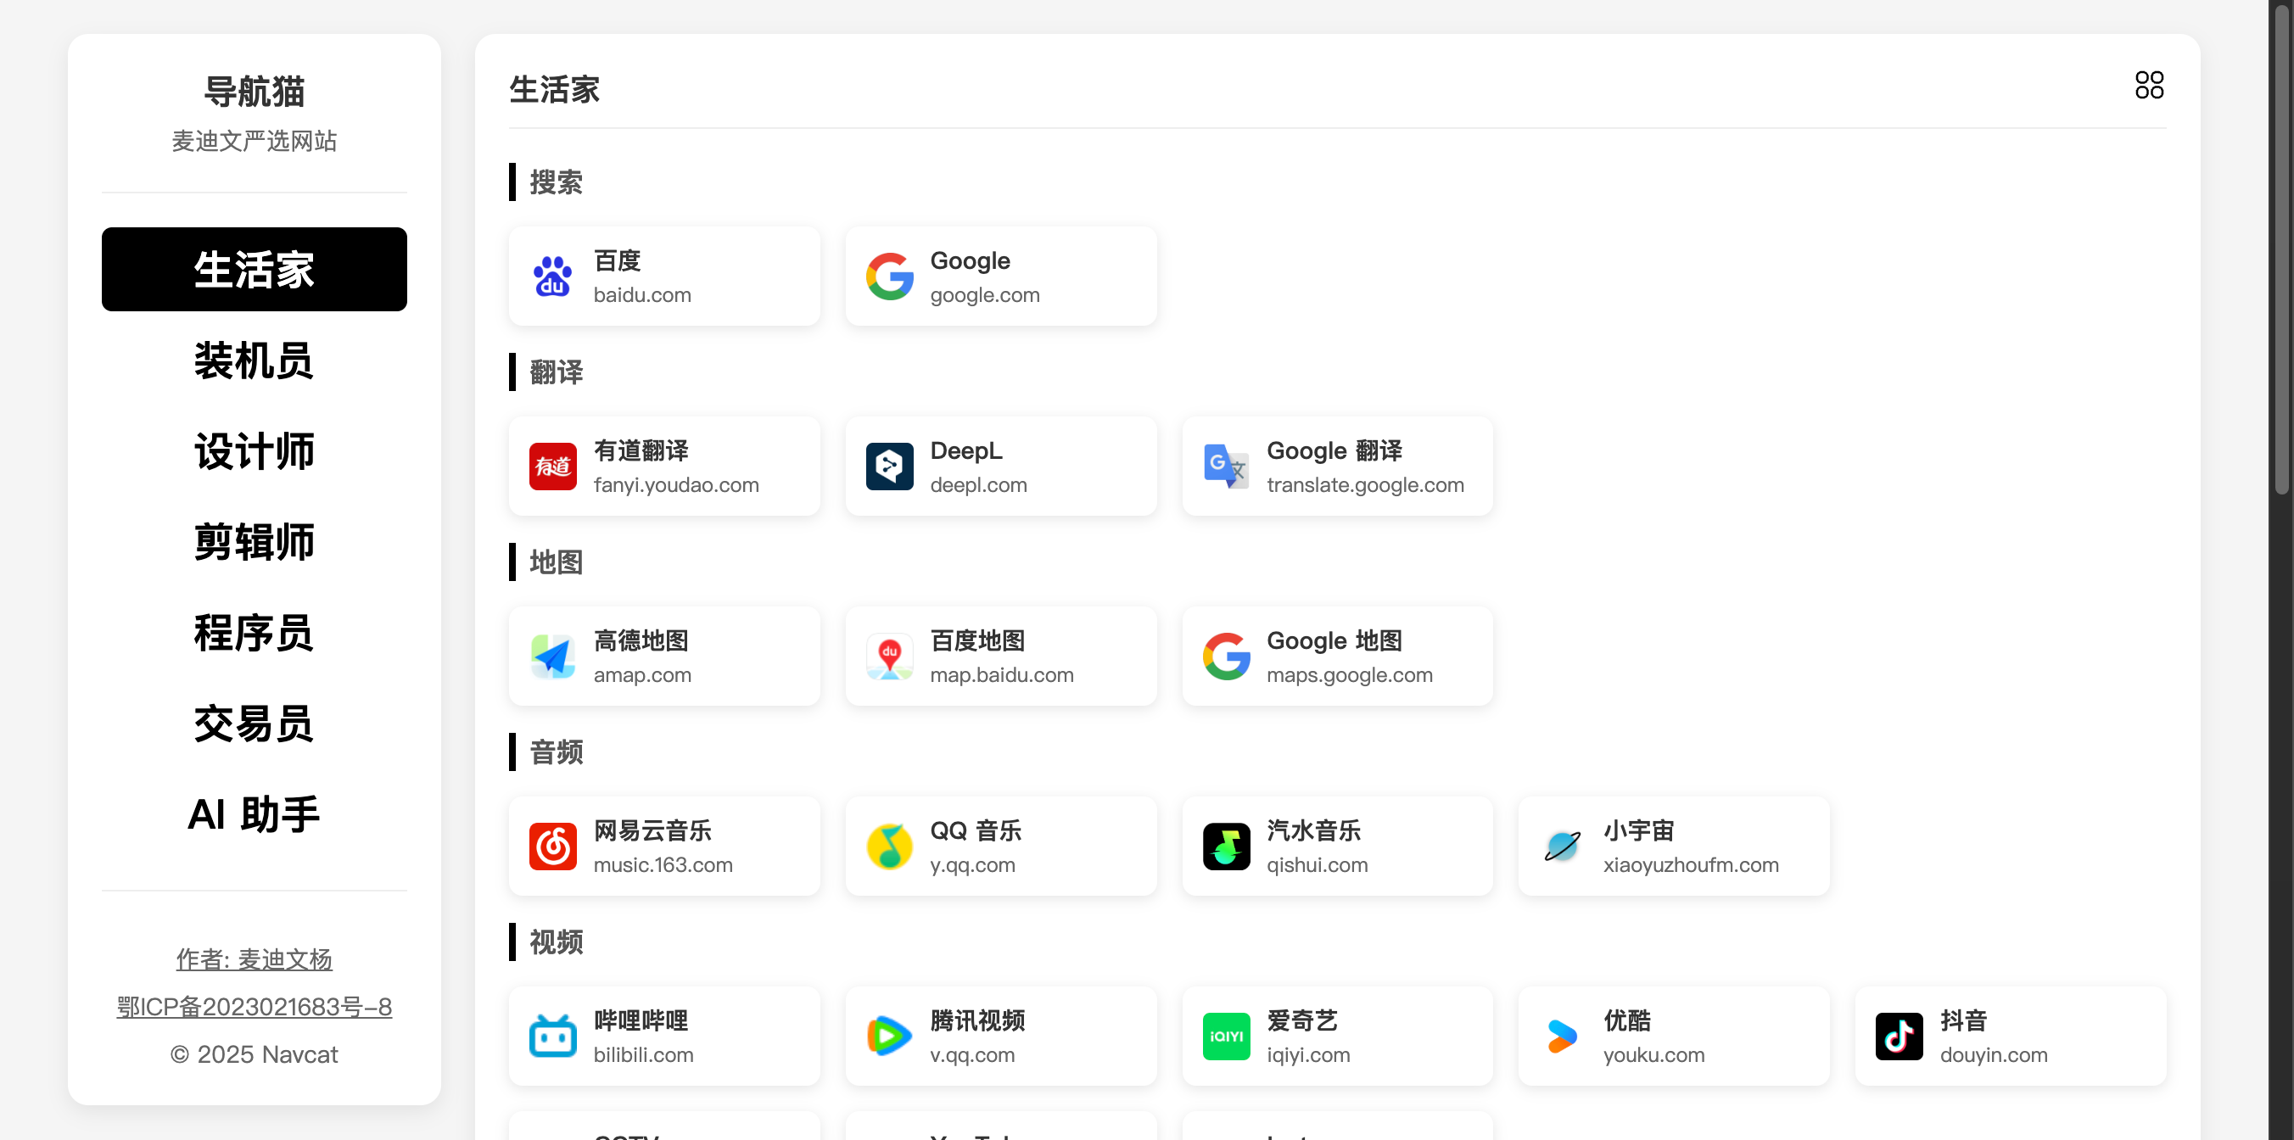Click the Google 地图 G logo icon
The image size is (2294, 1140).
1225,657
